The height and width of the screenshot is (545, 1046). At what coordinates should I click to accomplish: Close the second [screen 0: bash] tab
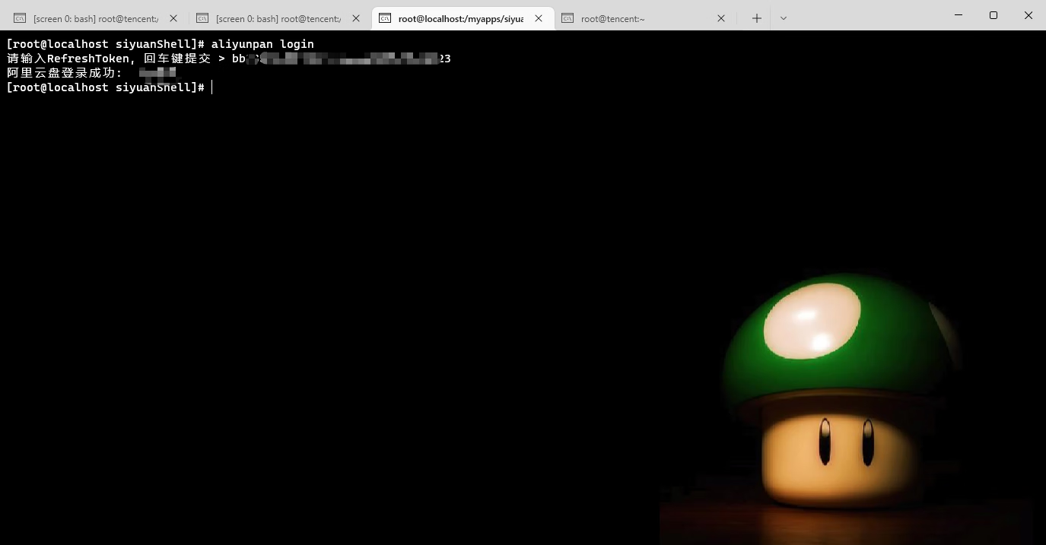point(356,18)
